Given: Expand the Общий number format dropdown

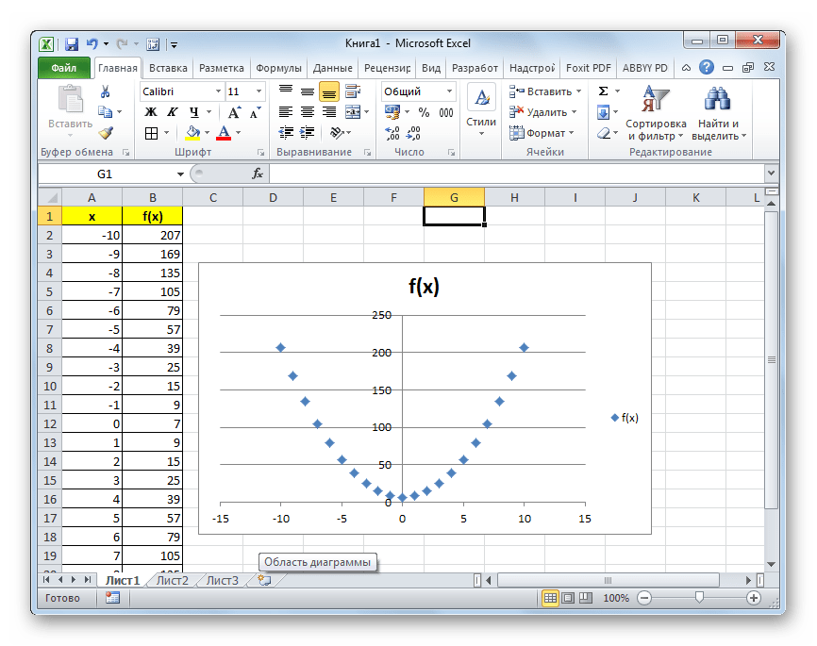Looking at the screenshot, I should [449, 91].
